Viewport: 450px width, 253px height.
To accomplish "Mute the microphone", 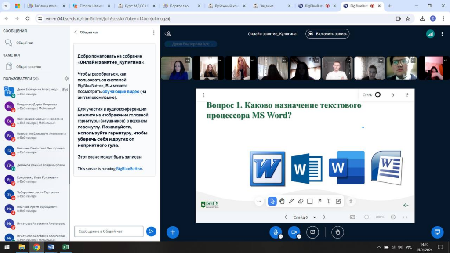I will click(276, 232).
